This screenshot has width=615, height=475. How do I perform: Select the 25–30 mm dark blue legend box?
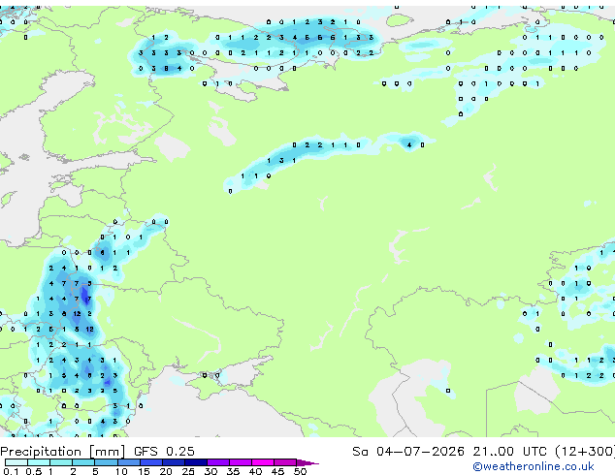[x=195, y=462]
